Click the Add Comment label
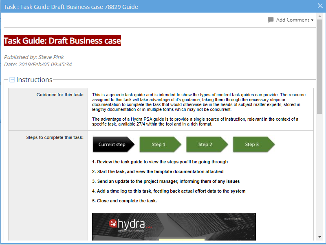Screen dimensions: 326x245 point(293,20)
